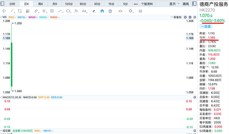Image resolution: width=229 pixels, height=134 pixels.
Task: Click the MA5 label
Action: pyautogui.click(x=12, y=17)
